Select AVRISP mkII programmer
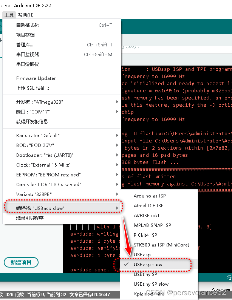Screen dimensions: 232x300 click(x=159, y=216)
